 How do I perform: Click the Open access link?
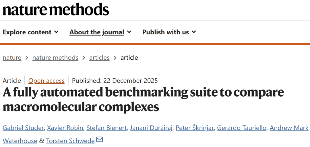pos(46,81)
